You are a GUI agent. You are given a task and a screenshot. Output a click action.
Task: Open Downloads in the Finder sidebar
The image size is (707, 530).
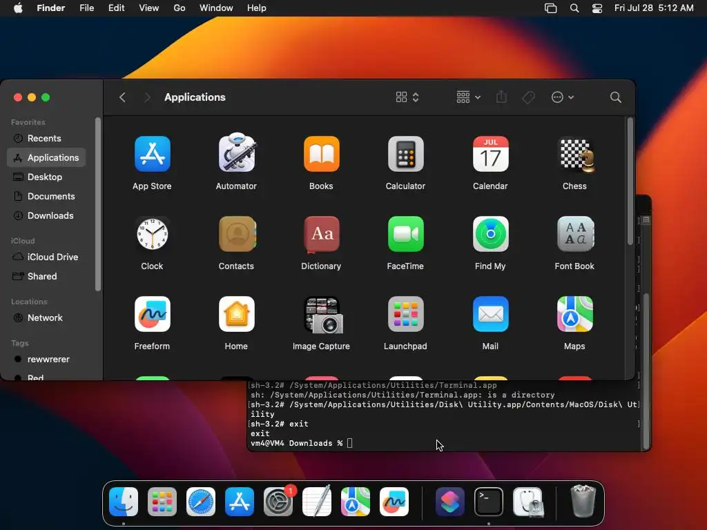(46, 216)
